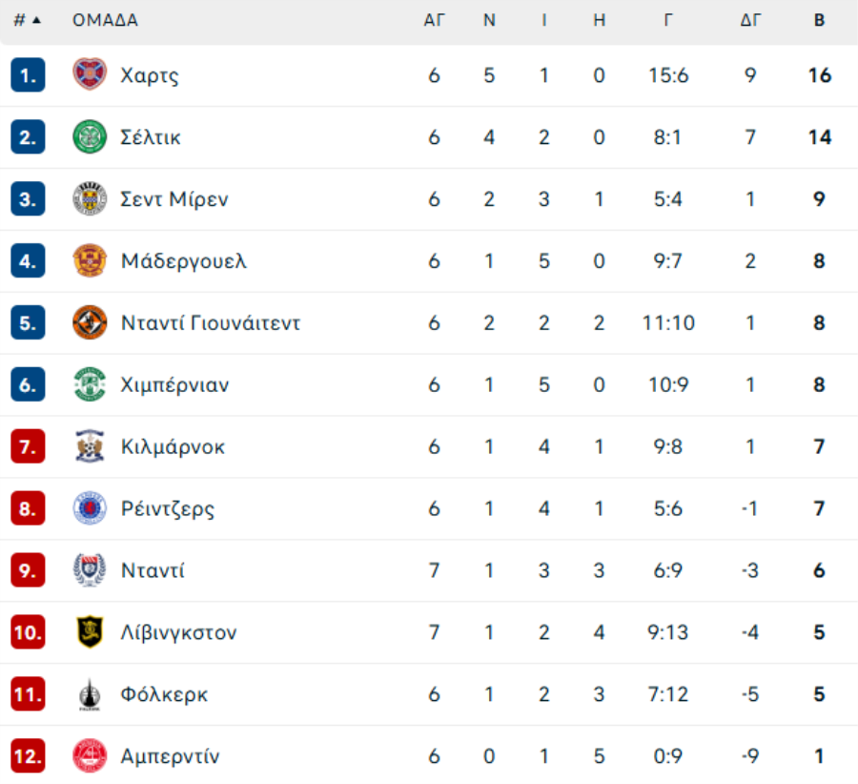Click the St Mirren (Σεντ Μίρεν) crest
Screen dimensions: 858x784
(x=90, y=198)
